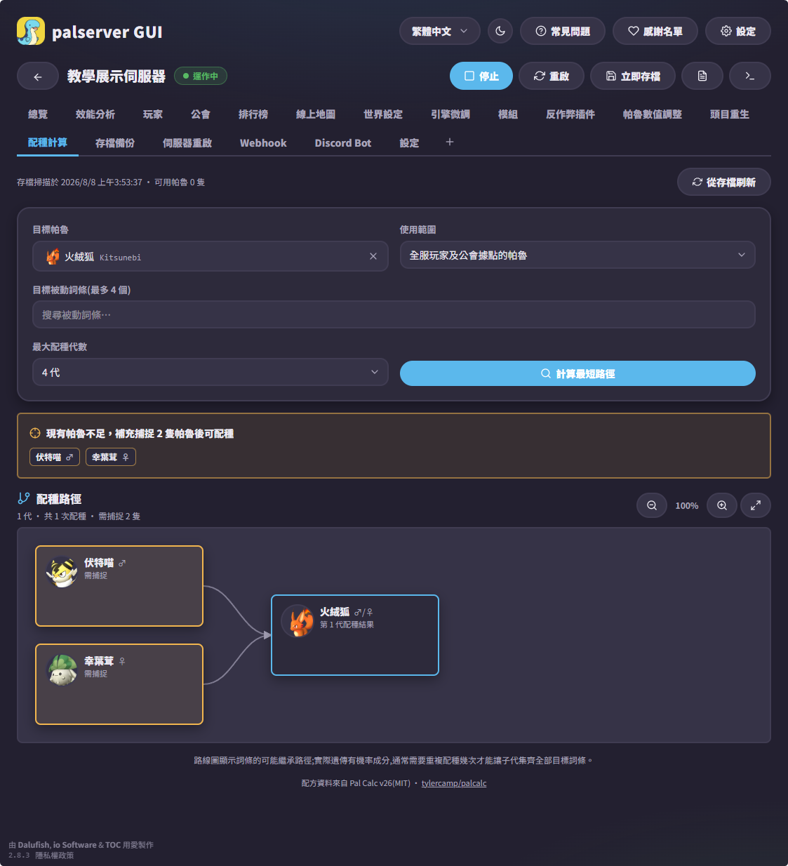The image size is (788, 866).
Task: Select the 幸葉茸 ♀ capture chip
Action: tap(111, 457)
